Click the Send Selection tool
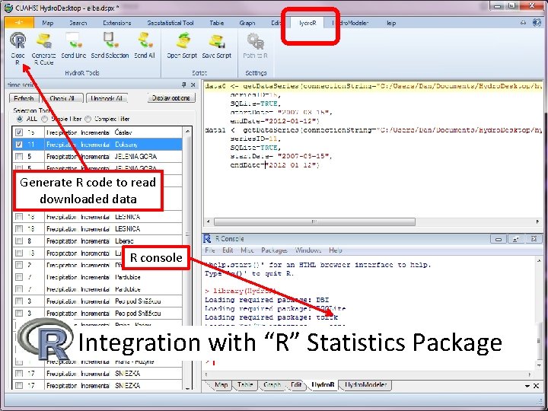This screenshot has height=411, width=548. point(110,46)
